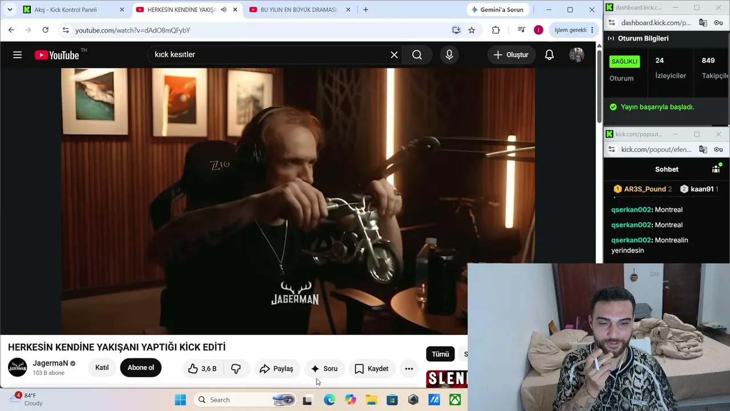
Task: Select AR3S_Pound in the chat leaderboard
Action: coord(643,189)
